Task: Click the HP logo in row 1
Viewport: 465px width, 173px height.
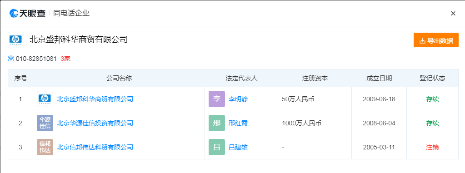Action: coord(45,99)
